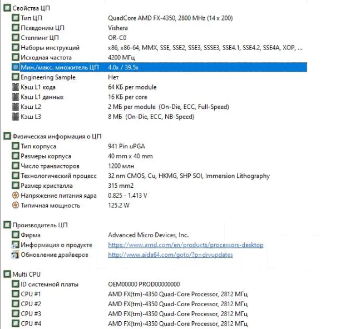Screen dimensions: 356x329
Task: Click the link icon for Обновление драйверов
Action: [16, 255]
